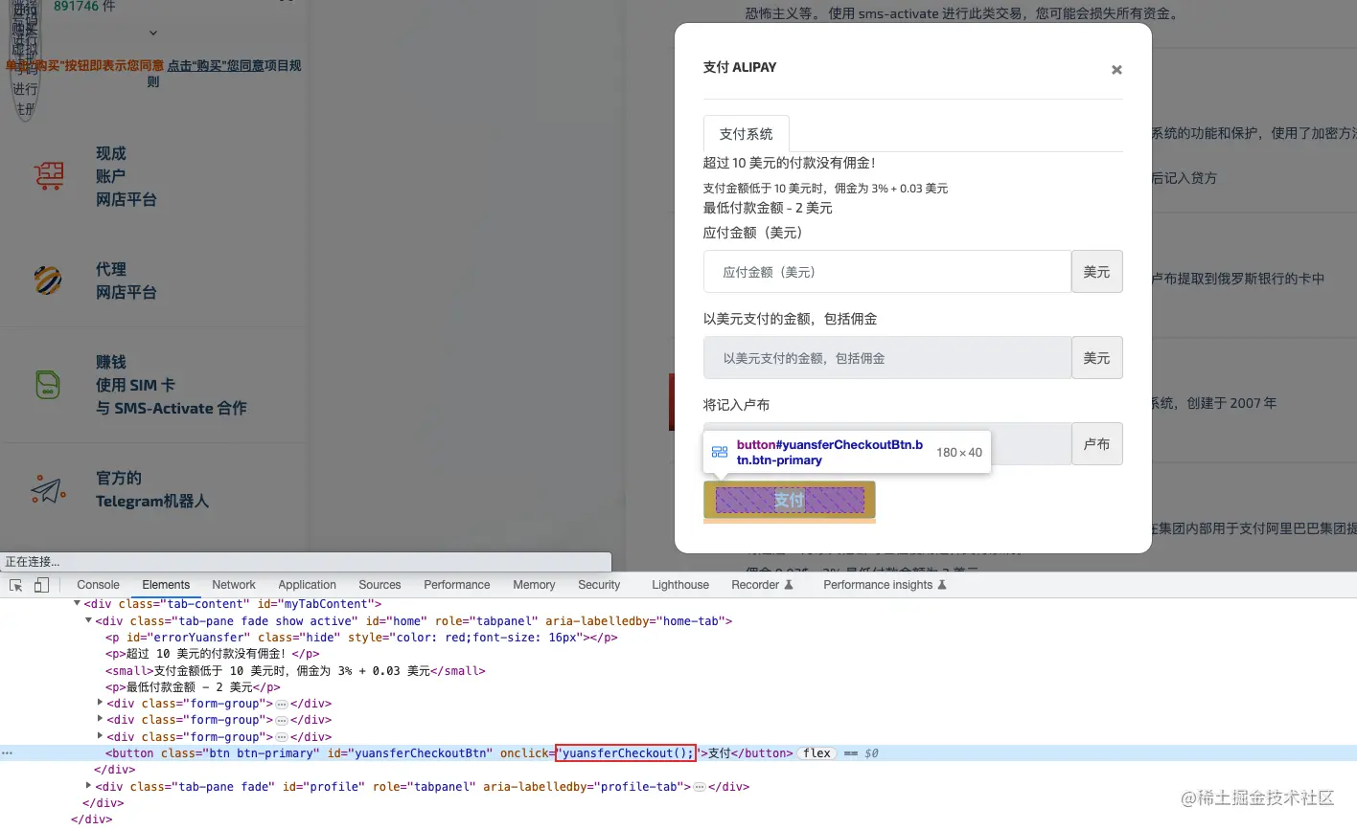Switch to Performance insights tab
Viewport: 1357px width, 830px height.
point(885,585)
